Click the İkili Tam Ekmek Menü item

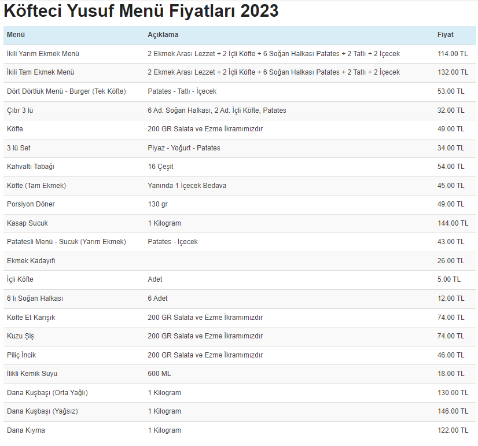coord(41,72)
